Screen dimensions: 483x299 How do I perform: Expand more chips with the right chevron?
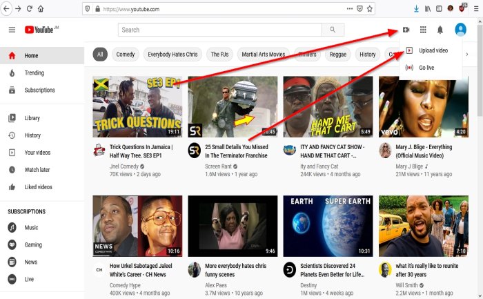coord(467,55)
